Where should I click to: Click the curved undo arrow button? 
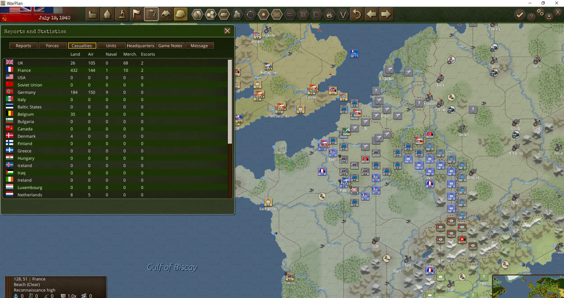coord(357,14)
